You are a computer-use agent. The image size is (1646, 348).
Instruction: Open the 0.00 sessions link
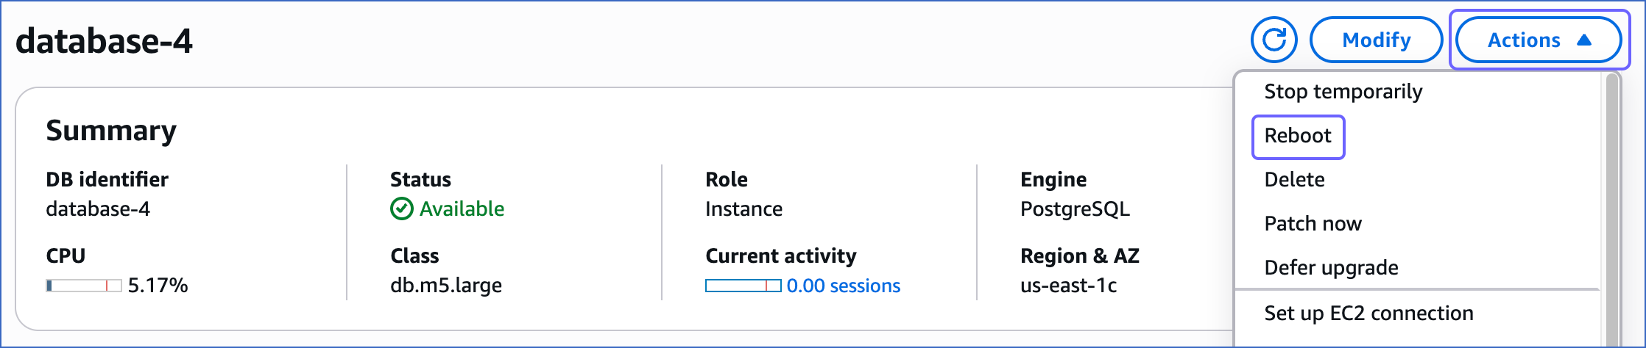click(843, 286)
